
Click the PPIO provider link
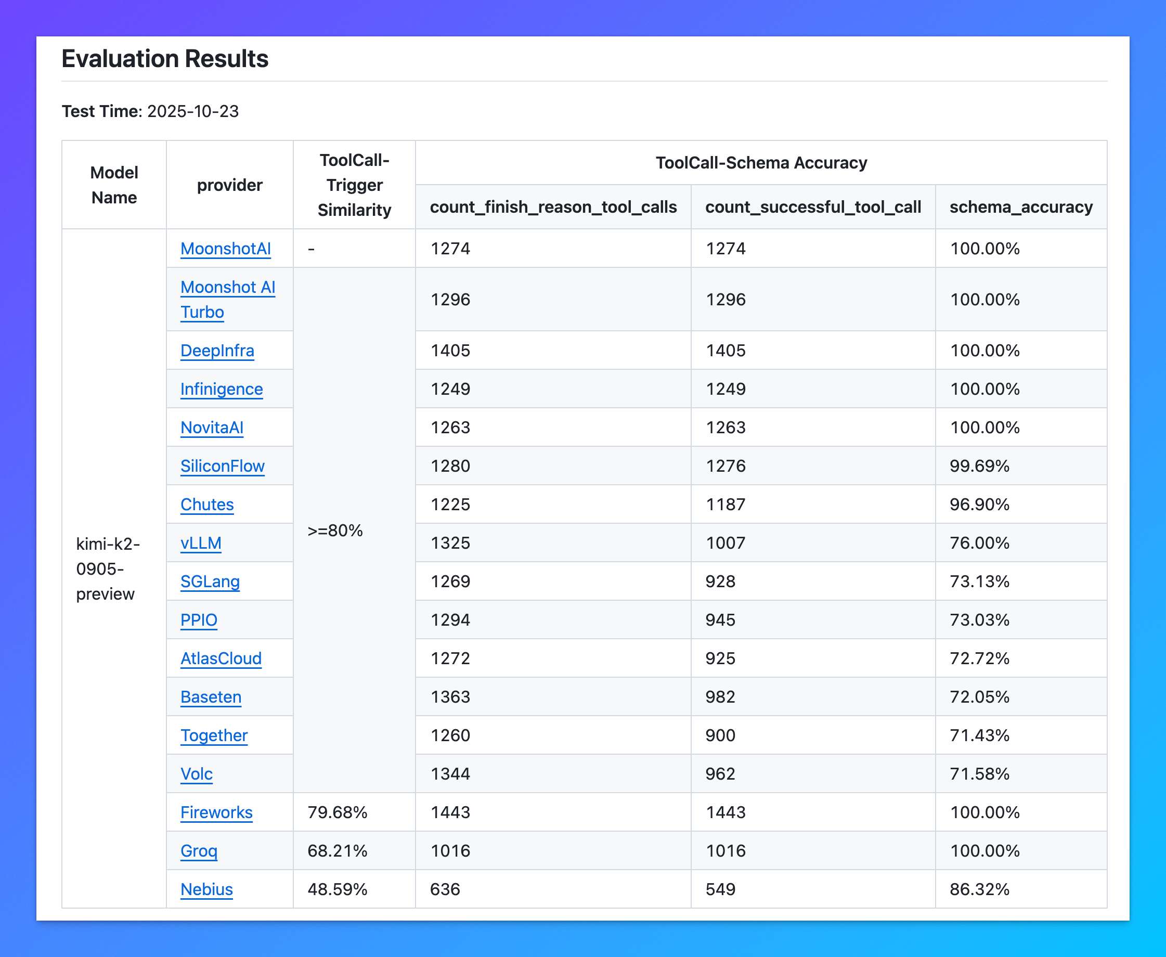coord(199,620)
